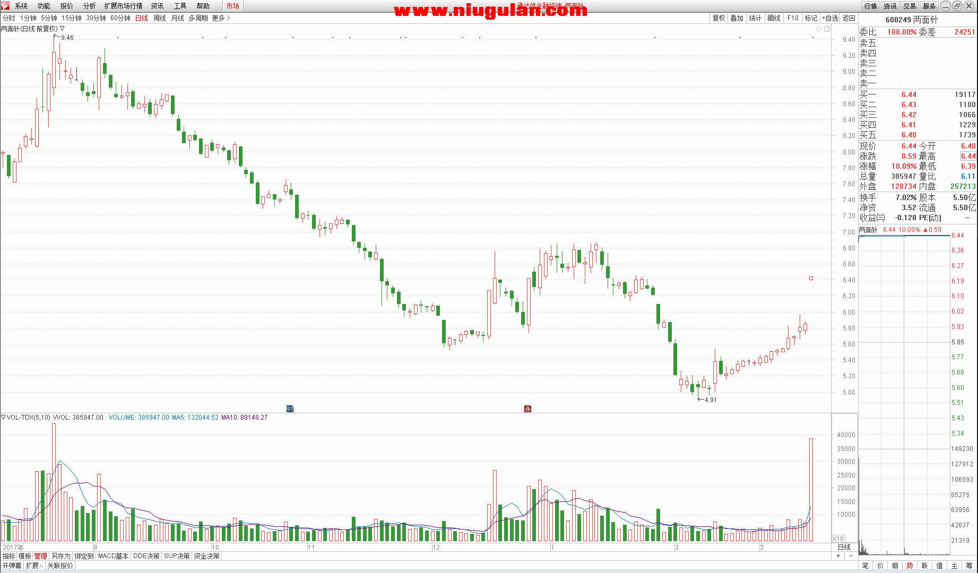Click the diamond icon above the chart
The height and width of the screenshot is (573, 978).
[819, 29]
